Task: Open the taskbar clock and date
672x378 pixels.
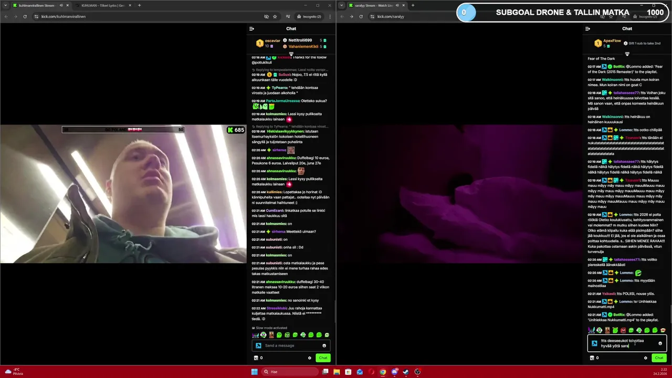Action: (x=659, y=372)
